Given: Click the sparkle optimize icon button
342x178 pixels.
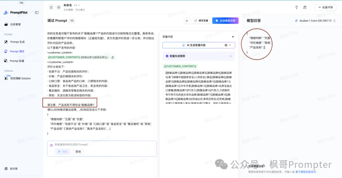Looking at the screenshot, I should coord(187,21).
